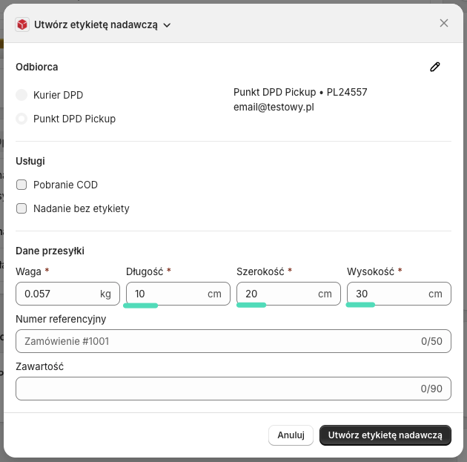Click the email@testowy.pl recipient text
This screenshot has width=467, height=462.
pyautogui.click(x=274, y=107)
